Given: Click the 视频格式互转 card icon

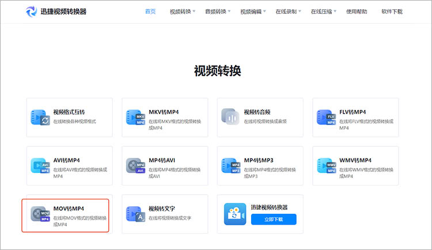Looking at the screenshot, I should [x=40, y=118].
